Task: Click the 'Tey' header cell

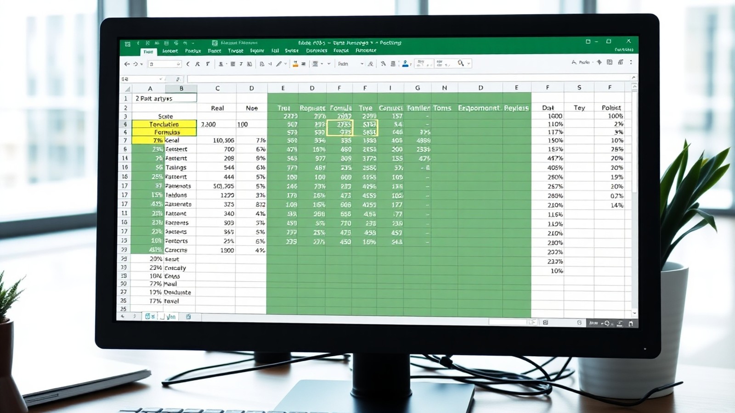Action: tap(579, 108)
